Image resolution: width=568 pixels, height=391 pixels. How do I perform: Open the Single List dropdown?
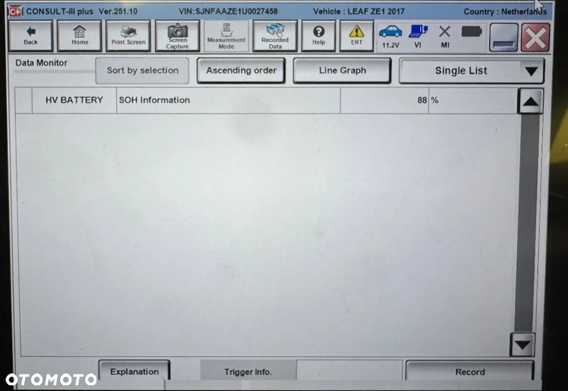click(471, 70)
